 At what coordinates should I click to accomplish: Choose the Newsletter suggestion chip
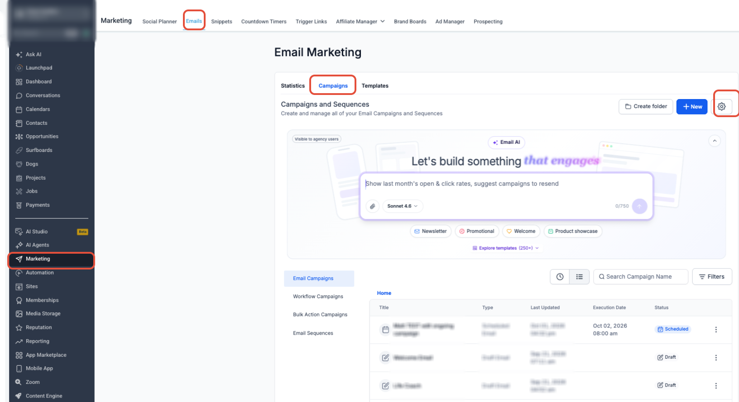click(x=431, y=231)
